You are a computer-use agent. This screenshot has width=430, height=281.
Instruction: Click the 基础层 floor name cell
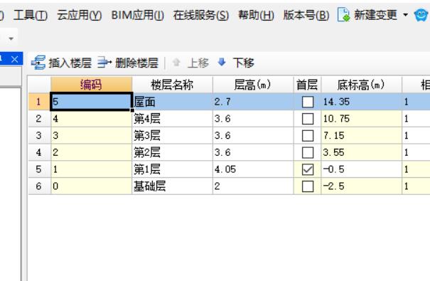(172, 186)
